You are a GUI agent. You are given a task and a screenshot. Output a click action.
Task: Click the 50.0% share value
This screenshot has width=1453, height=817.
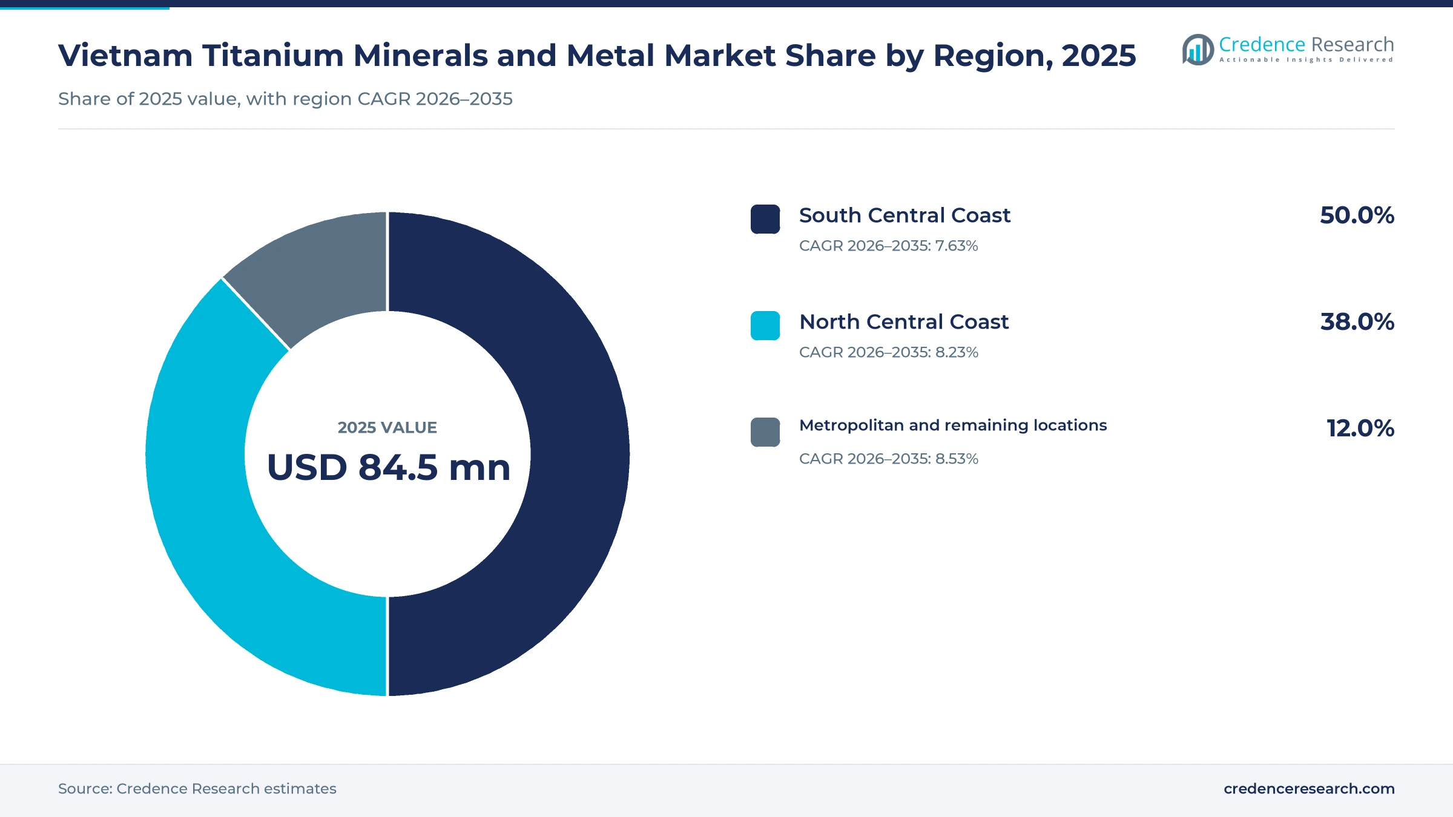pos(1357,215)
